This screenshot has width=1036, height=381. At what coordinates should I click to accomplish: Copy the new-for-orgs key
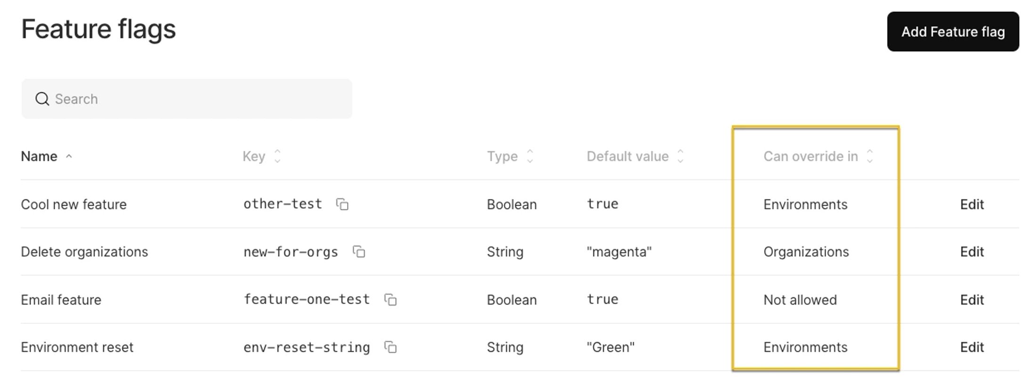[x=359, y=252]
